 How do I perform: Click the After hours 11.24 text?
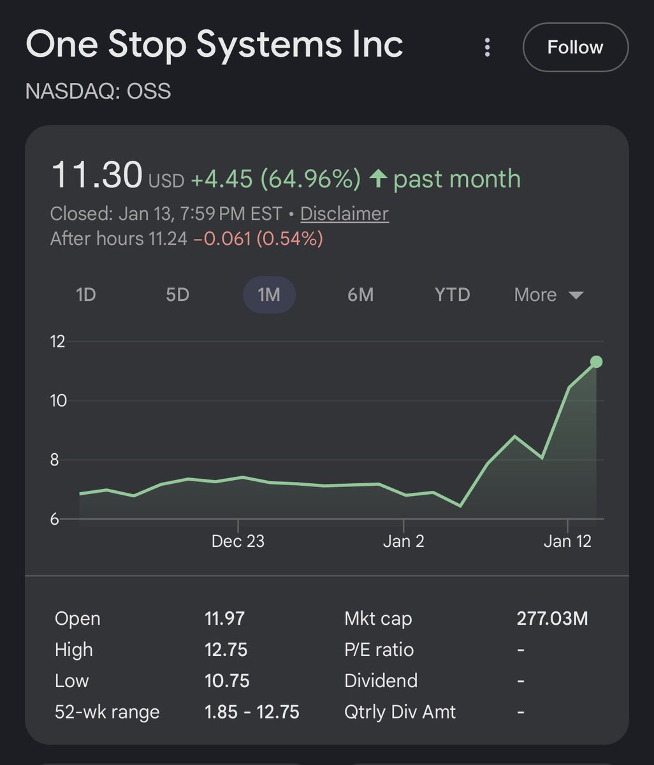[x=119, y=239]
